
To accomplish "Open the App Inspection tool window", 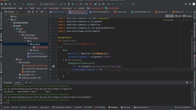I will click(141, 107).
